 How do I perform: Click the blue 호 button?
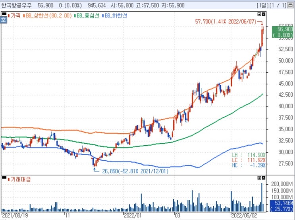[x=4, y=20]
